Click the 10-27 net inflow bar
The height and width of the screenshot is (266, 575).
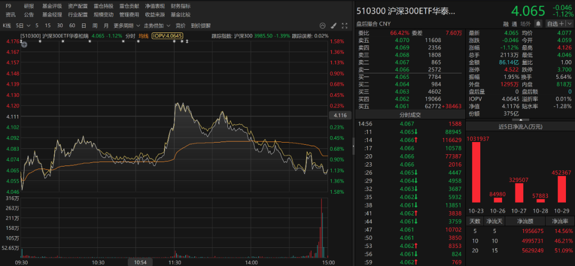(519, 193)
